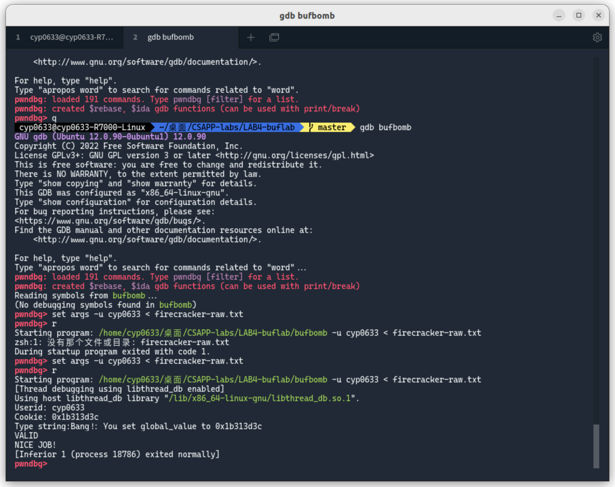Click 'Type string:Bang!' output line
615x487 pixels.
pos(138,426)
